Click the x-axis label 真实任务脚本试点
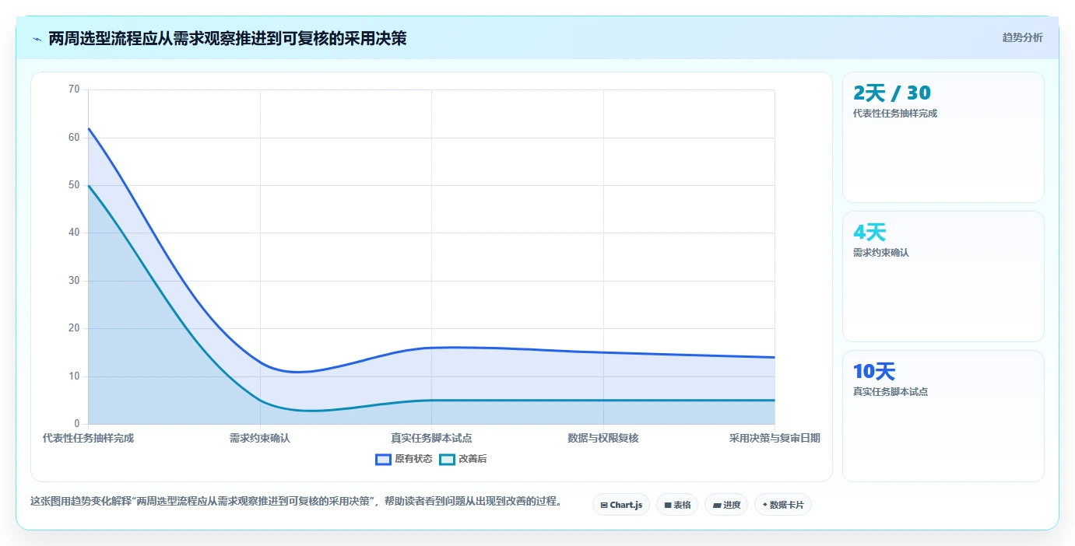1075x546 pixels. pyautogui.click(x=431, y=438)
